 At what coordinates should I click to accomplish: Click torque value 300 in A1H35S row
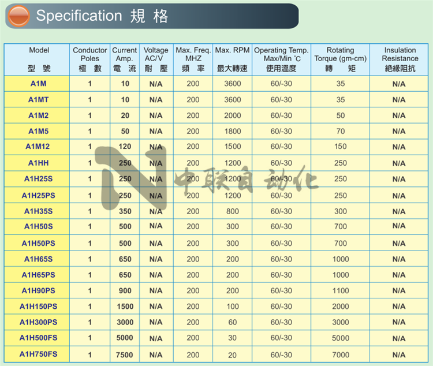(x=341, y=211)
